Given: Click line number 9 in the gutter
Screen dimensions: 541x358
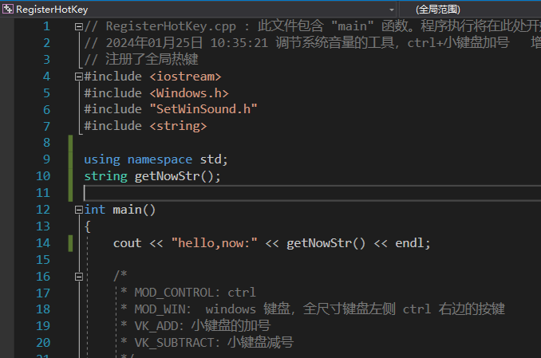Looking at the screenshot, I should click(46, 159).
